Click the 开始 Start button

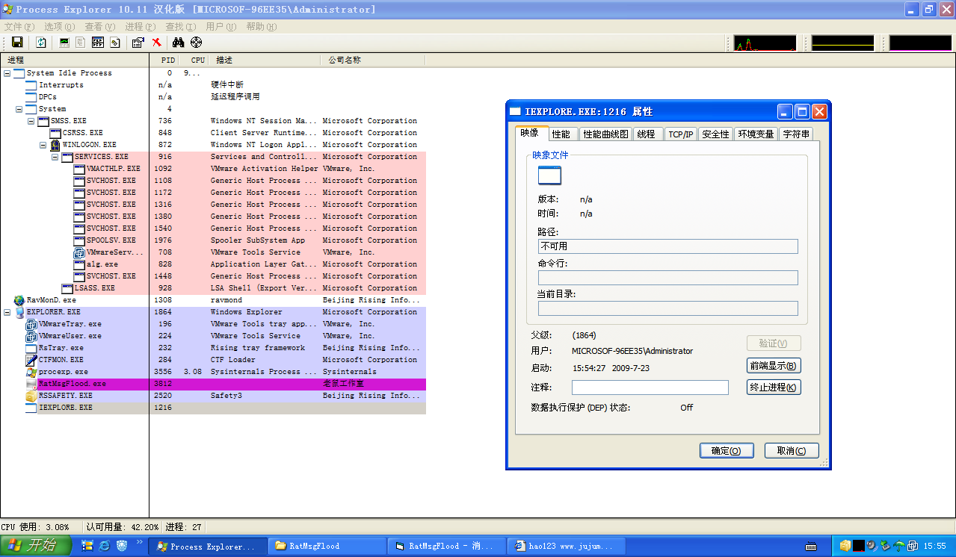(x=36, y=546)
